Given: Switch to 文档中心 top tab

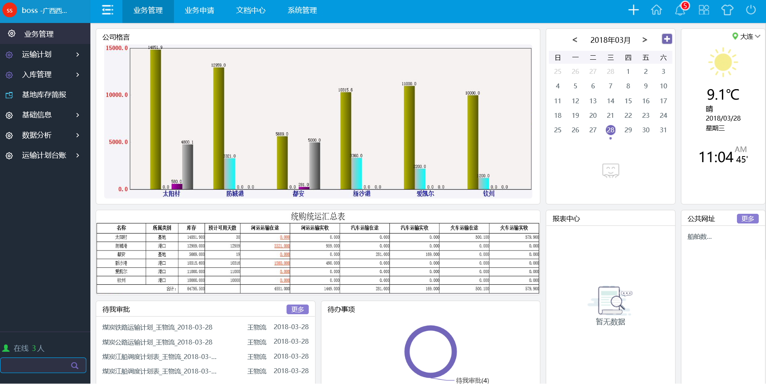Looking at the screenshot, I should click(x=251, y=10).
